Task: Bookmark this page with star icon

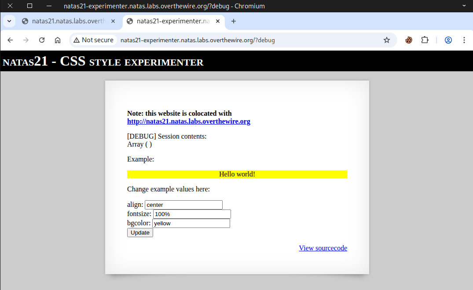Action: point(387,40)
